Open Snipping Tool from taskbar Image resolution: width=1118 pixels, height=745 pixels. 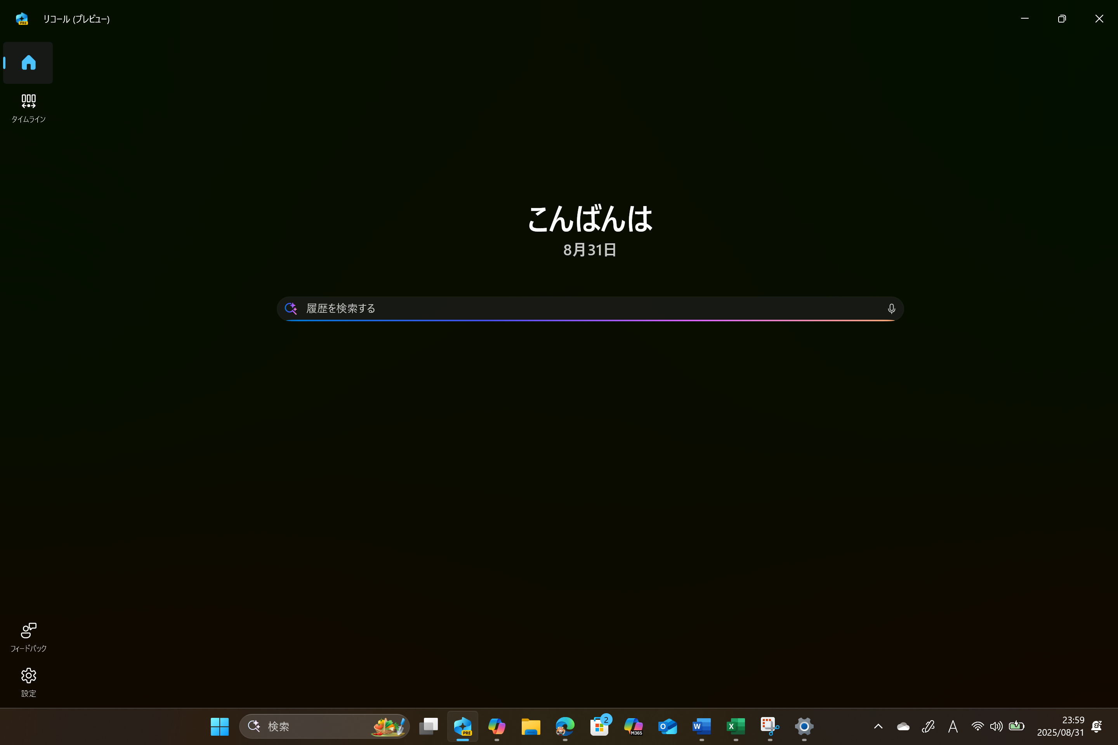click(769, 726)
